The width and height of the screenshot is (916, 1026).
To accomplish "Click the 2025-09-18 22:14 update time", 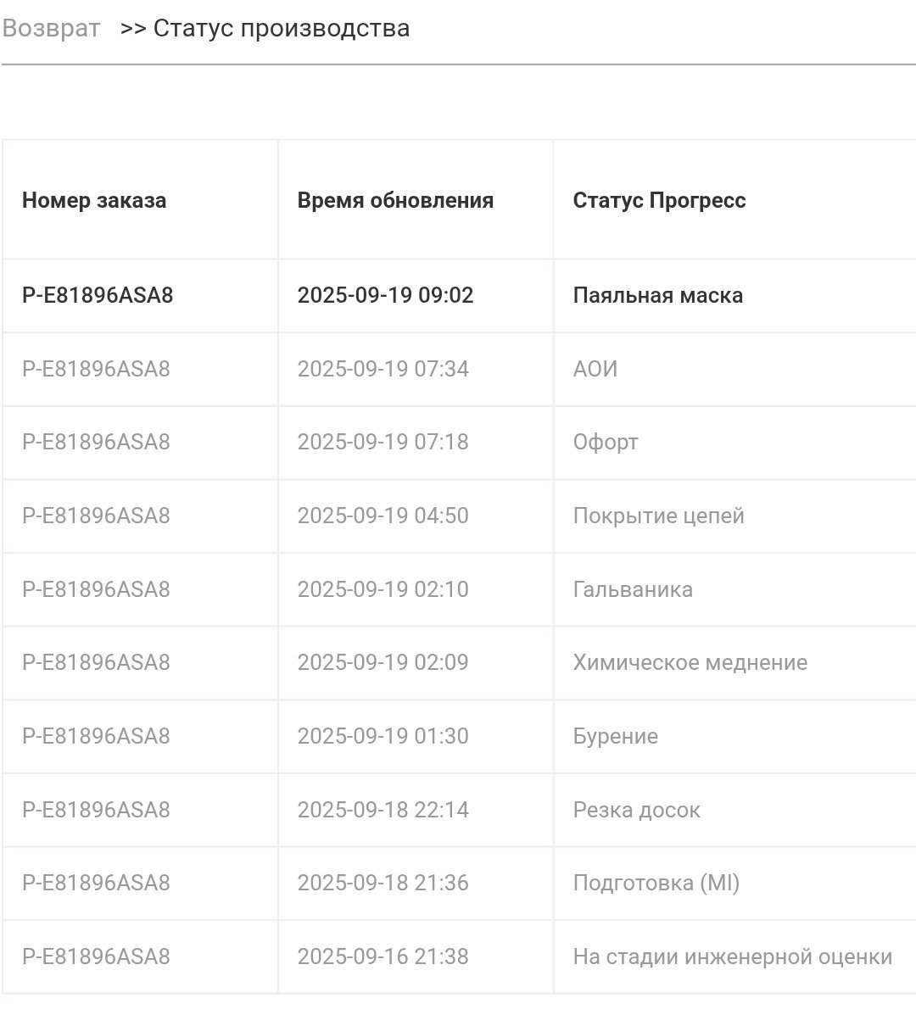I will point(383,810).
